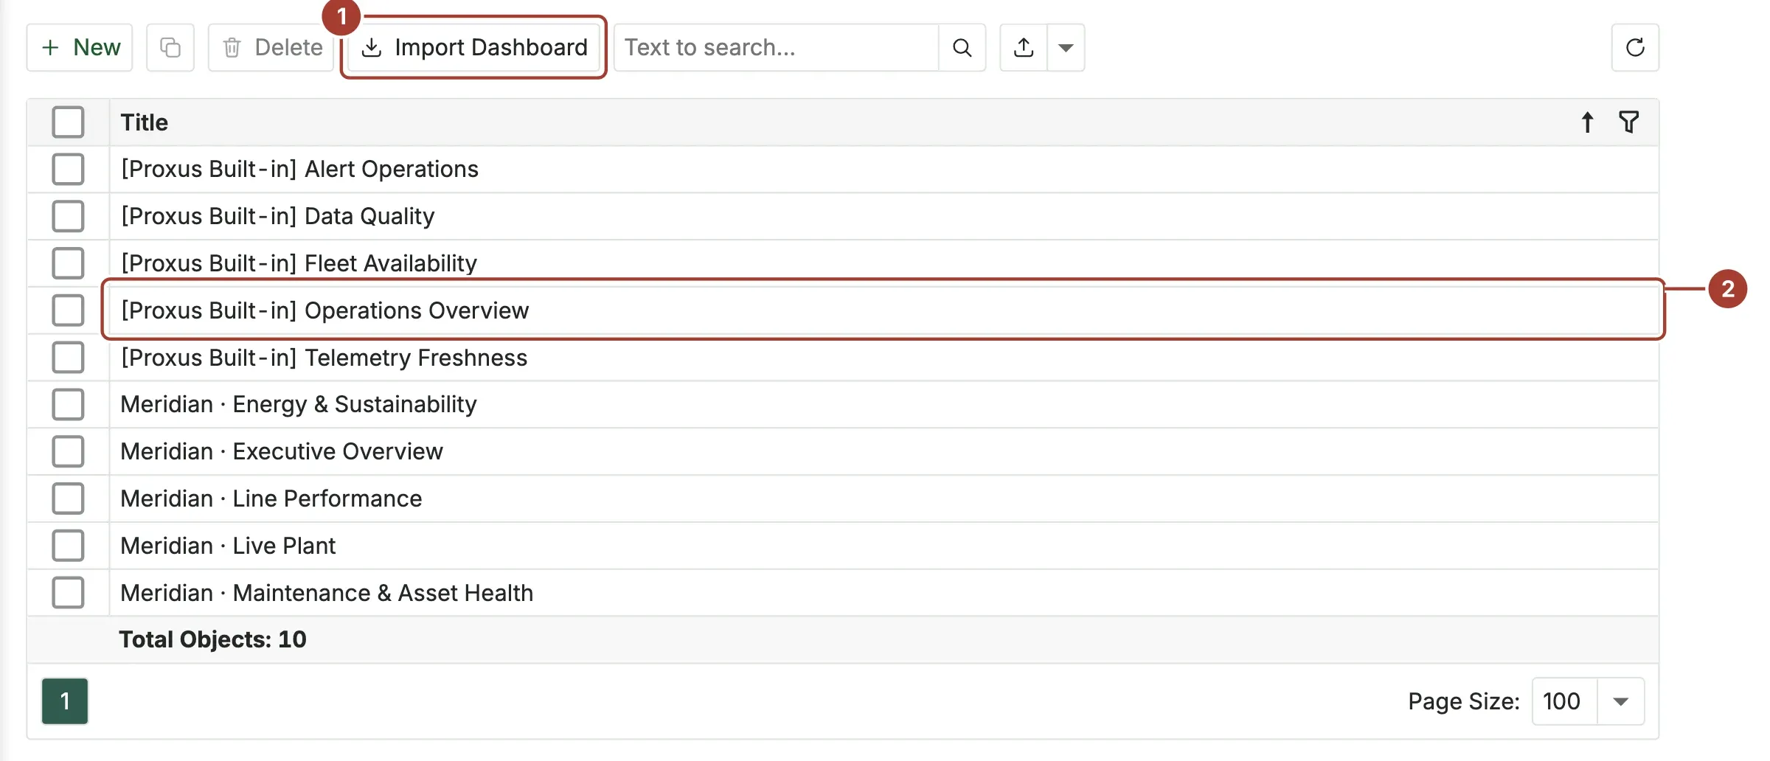The image size is (1770, 761).
Task: Check the Line Performance row checkbox
Action: (x=68, y=499)
